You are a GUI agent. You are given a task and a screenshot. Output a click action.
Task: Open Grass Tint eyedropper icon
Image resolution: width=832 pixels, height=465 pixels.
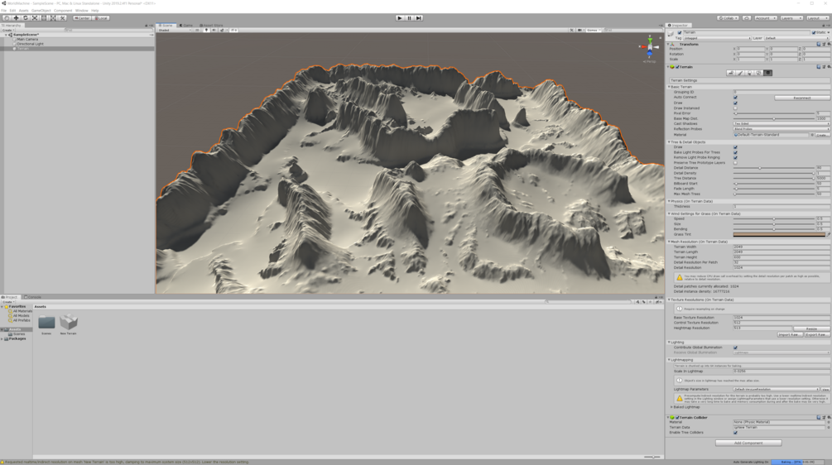click(829, 234)
